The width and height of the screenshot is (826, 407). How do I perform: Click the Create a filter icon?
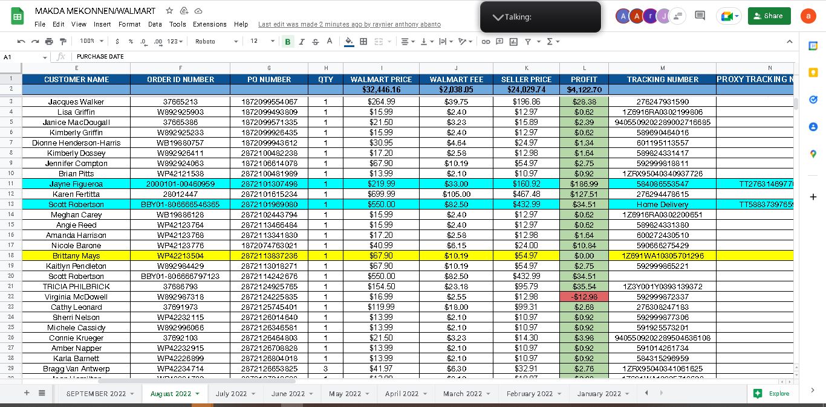tap(528, 42)
